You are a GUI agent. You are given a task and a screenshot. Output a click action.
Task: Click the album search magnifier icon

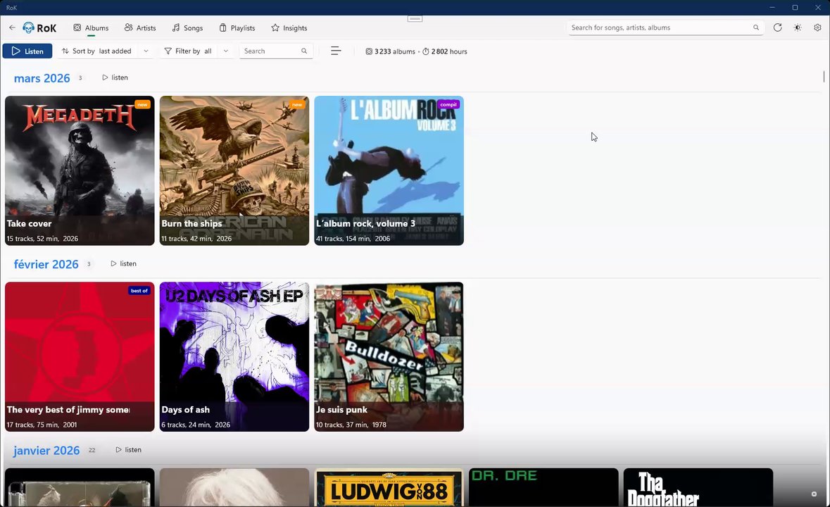tap(304, 51)
